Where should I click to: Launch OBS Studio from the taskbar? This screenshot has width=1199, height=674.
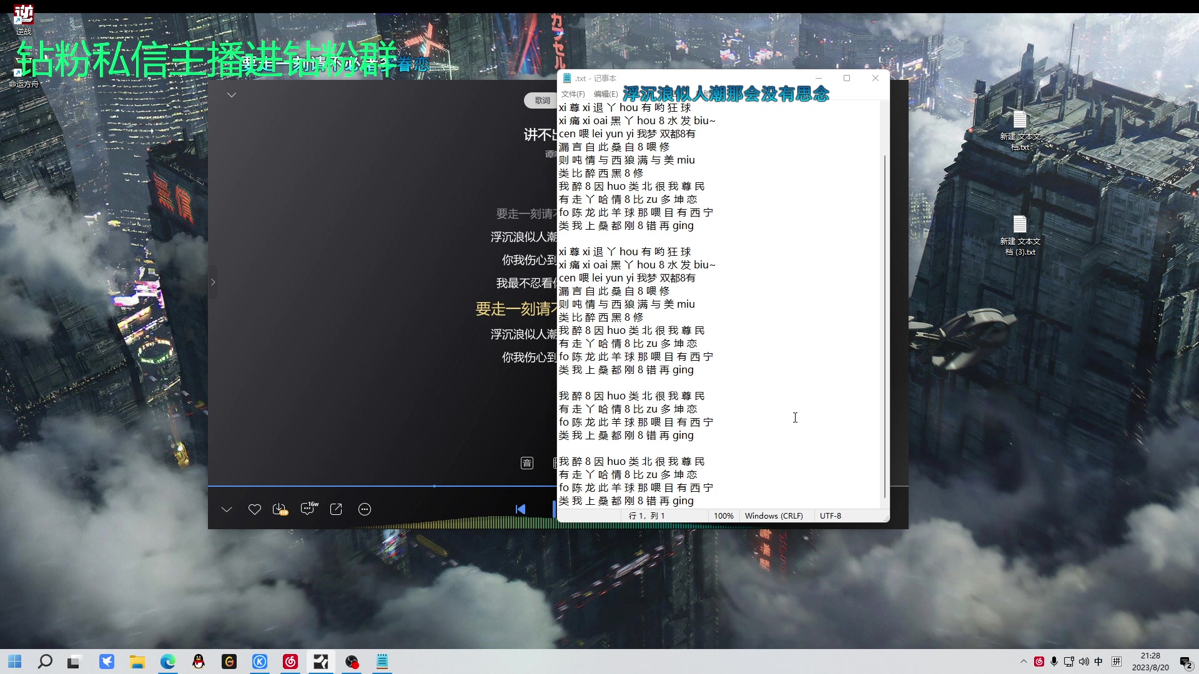coord(352,662)
